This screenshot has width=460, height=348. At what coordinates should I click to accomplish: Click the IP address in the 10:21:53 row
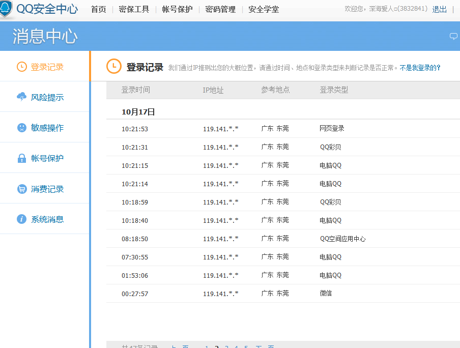click(221, 129)
